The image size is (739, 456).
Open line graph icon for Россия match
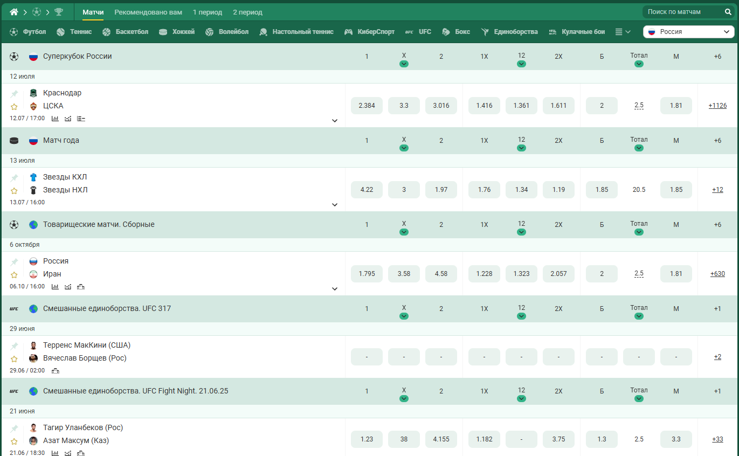68,287
